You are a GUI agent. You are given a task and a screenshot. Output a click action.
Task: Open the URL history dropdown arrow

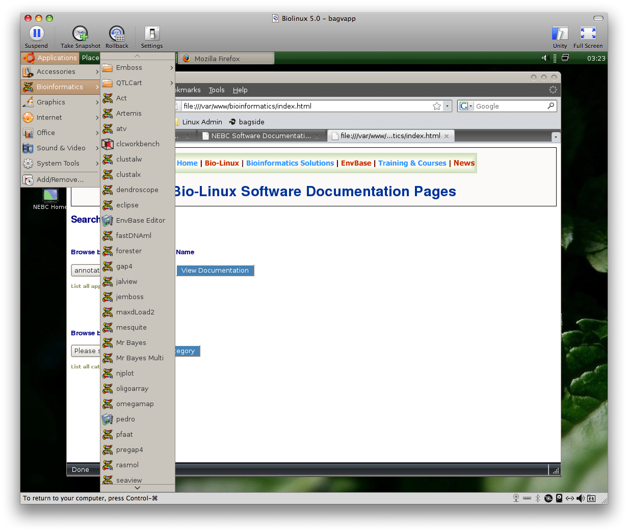[x=447, y=106]
